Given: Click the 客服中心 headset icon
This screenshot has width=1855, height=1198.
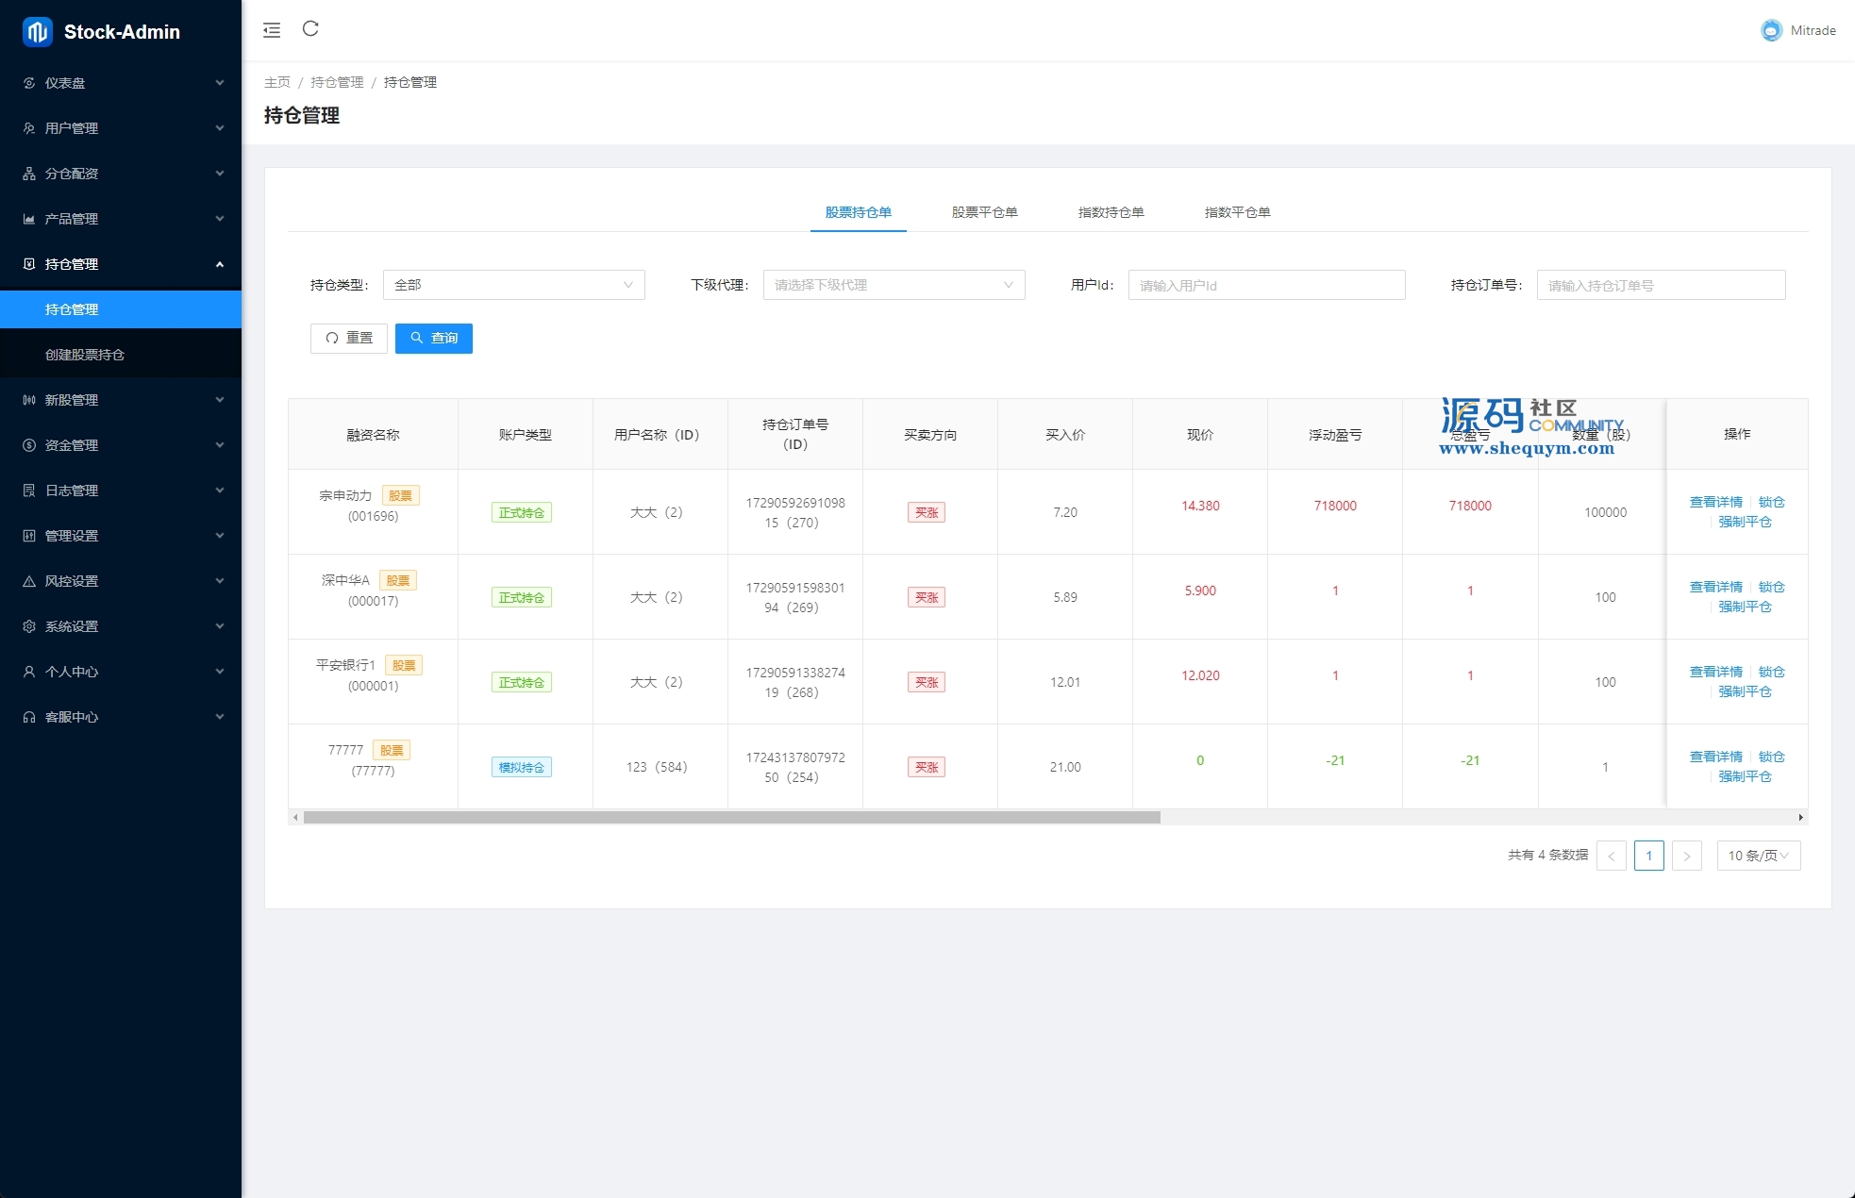Looking at the screenshot, I should click(29, 717).
